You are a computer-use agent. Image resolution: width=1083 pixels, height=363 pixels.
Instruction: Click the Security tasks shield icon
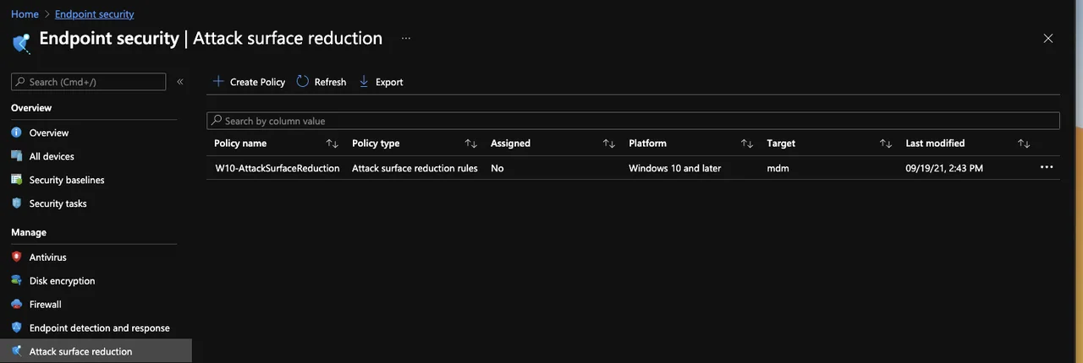(x=16, y=203)
